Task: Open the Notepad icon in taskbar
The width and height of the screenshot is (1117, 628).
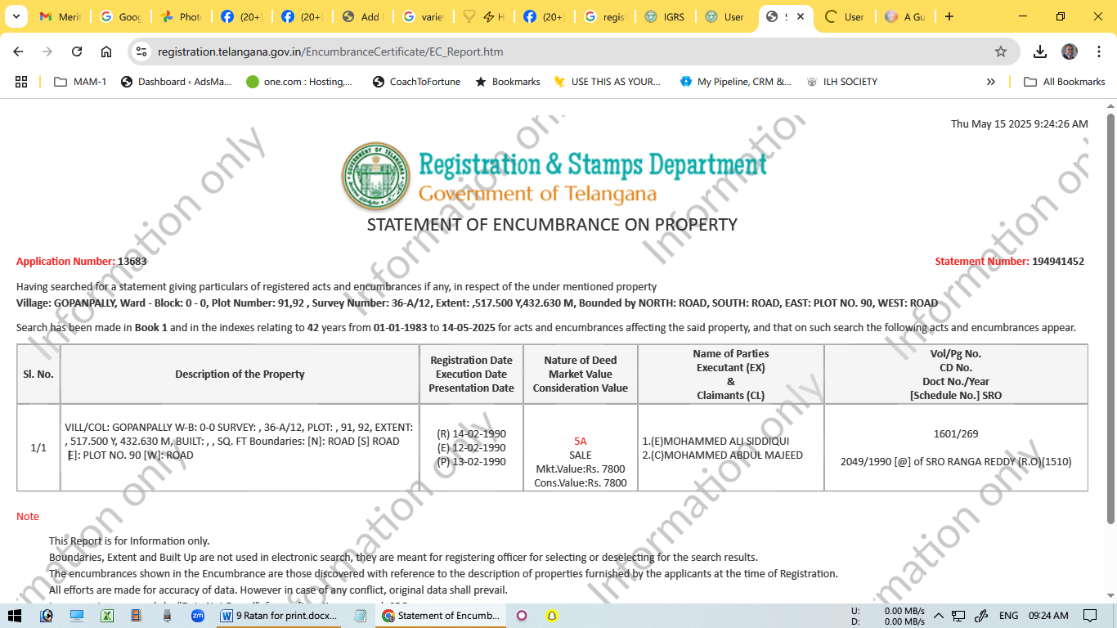Action: tap(360, 616)
